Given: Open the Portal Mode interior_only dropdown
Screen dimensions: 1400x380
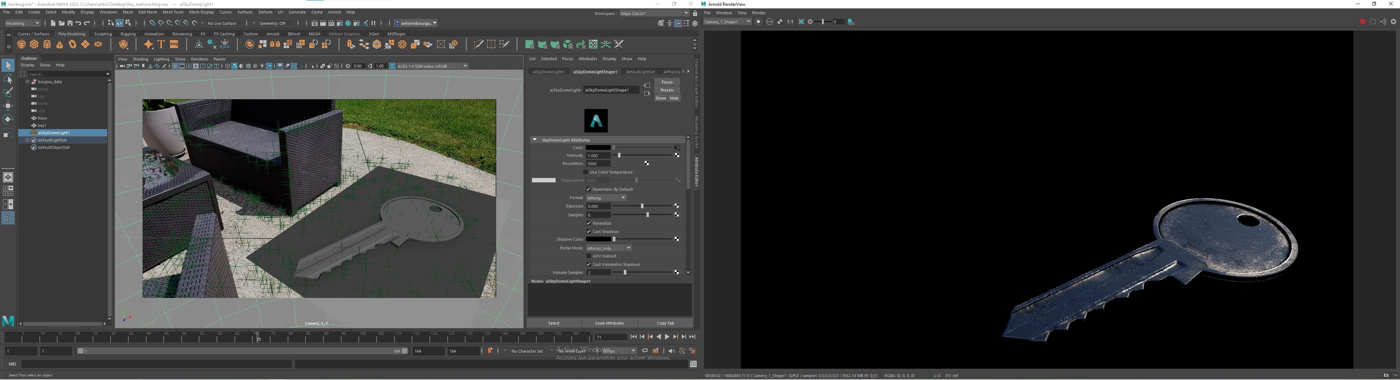Looking at the screenshot, I should tap(609, 248).
